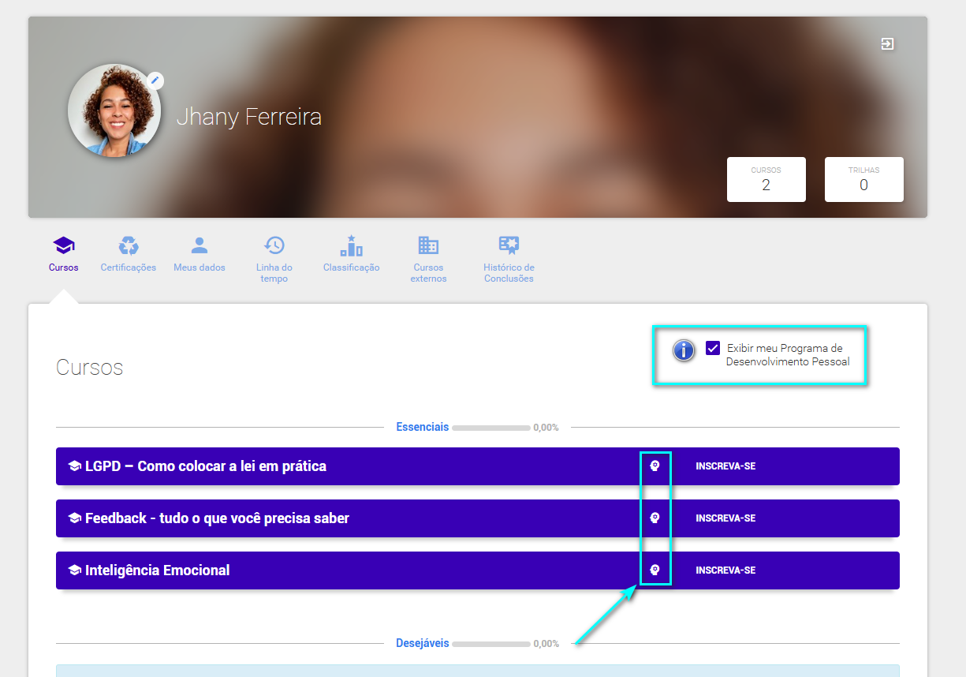Image resolution: width=966 pixels, height=677 pixels.
Task: Click the TRILHAS counter card showing 0
Action: pyautogui.click(x=864, y=180)
